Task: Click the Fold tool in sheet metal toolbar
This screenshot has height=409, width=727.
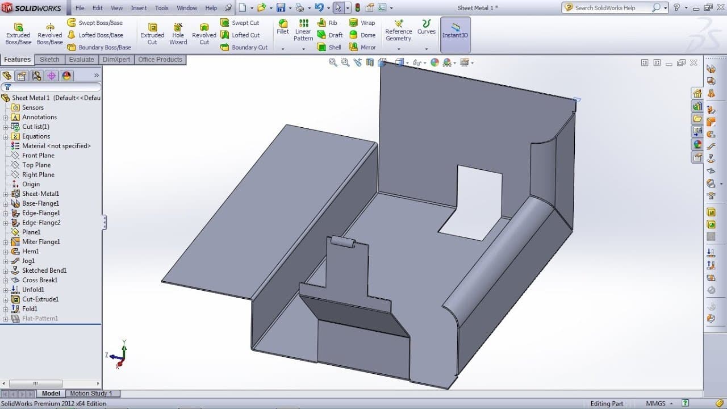Action: click(x=711, y=265)
